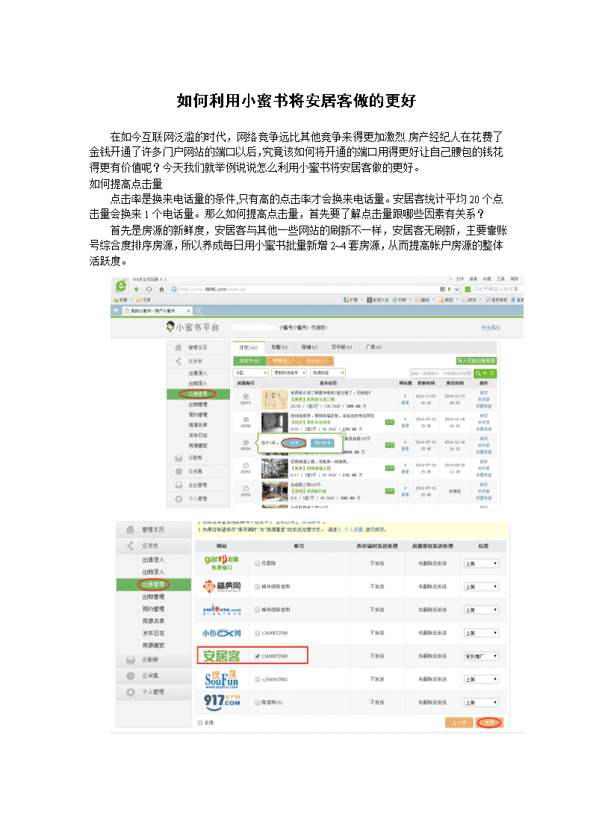Image resolution: width=593 pixels, height=839 pixels.
Task: Toggle the checkbox for listing 26353
Action: 246,465
